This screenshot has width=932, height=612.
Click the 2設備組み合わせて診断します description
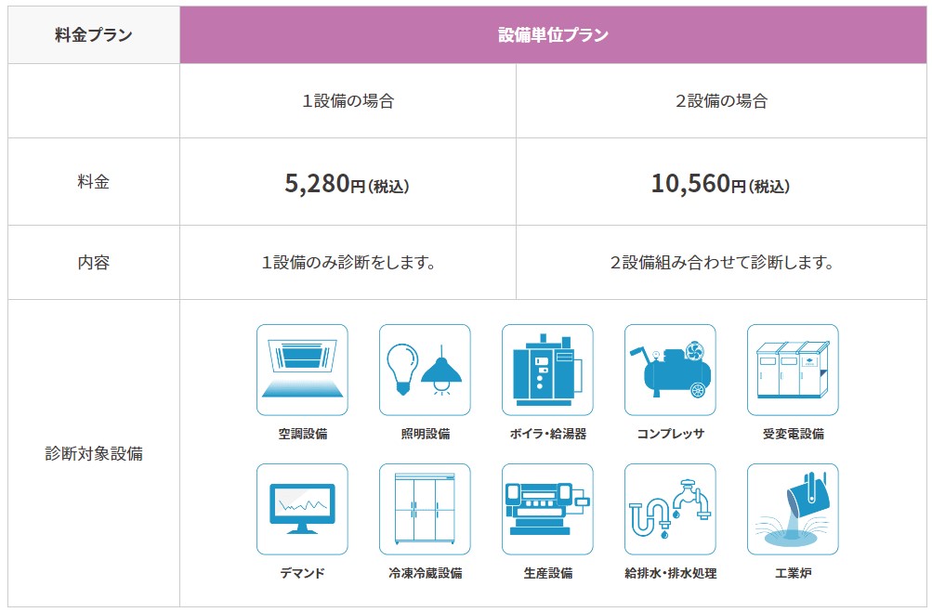(x=721, y=263)
